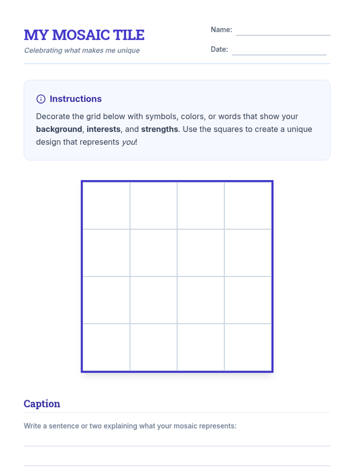Click the Instructions heading text
The height and width of the screenshot is (472, 354).
76,99
